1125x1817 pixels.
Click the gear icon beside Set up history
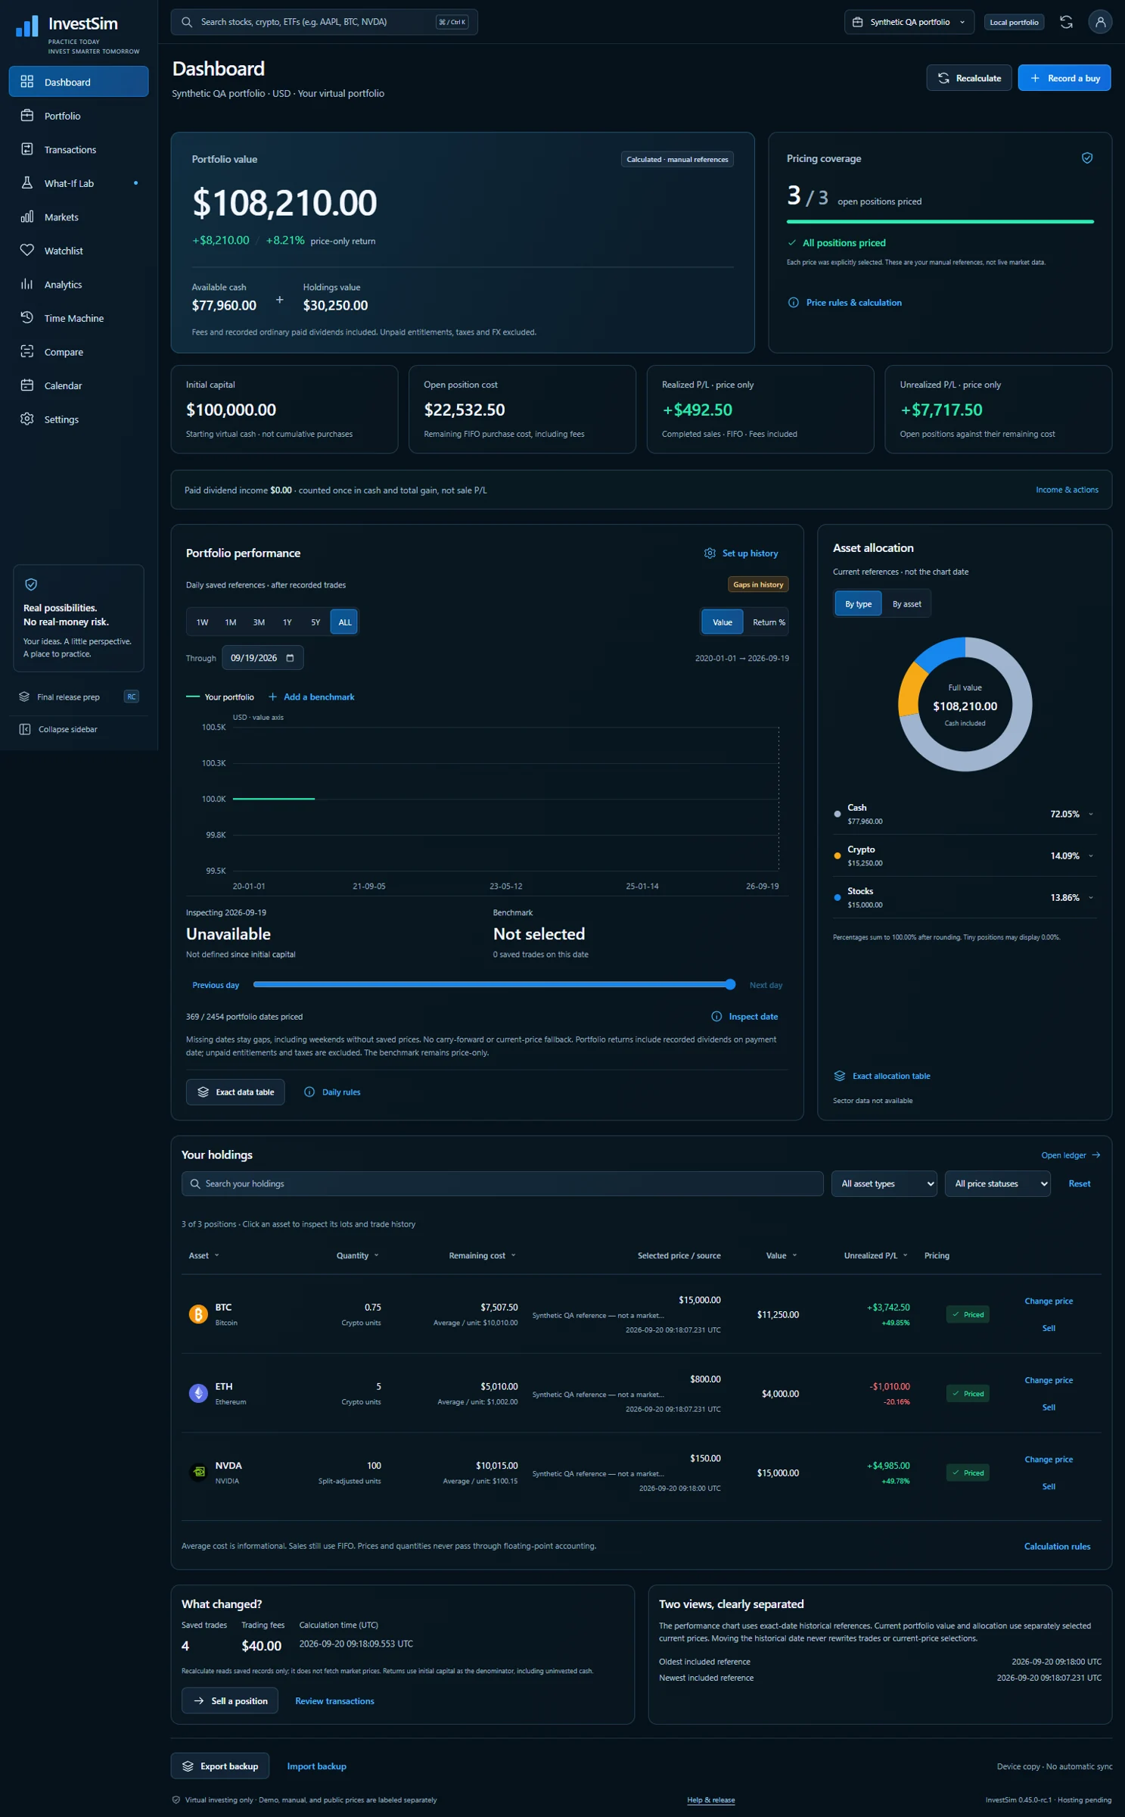[x=710, y=553]
